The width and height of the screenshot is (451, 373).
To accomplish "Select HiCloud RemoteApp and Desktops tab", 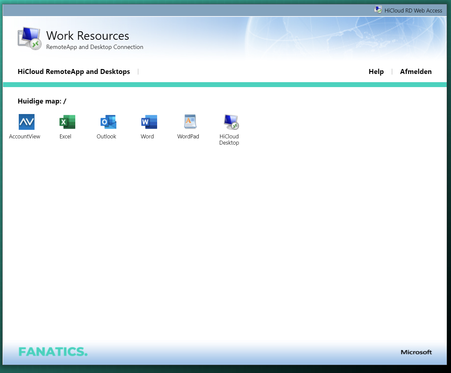I will 74,72.
